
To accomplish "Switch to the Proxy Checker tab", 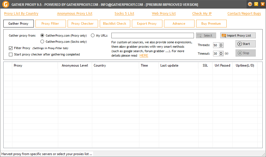I will pyautogui.click(x=83, y=24).
